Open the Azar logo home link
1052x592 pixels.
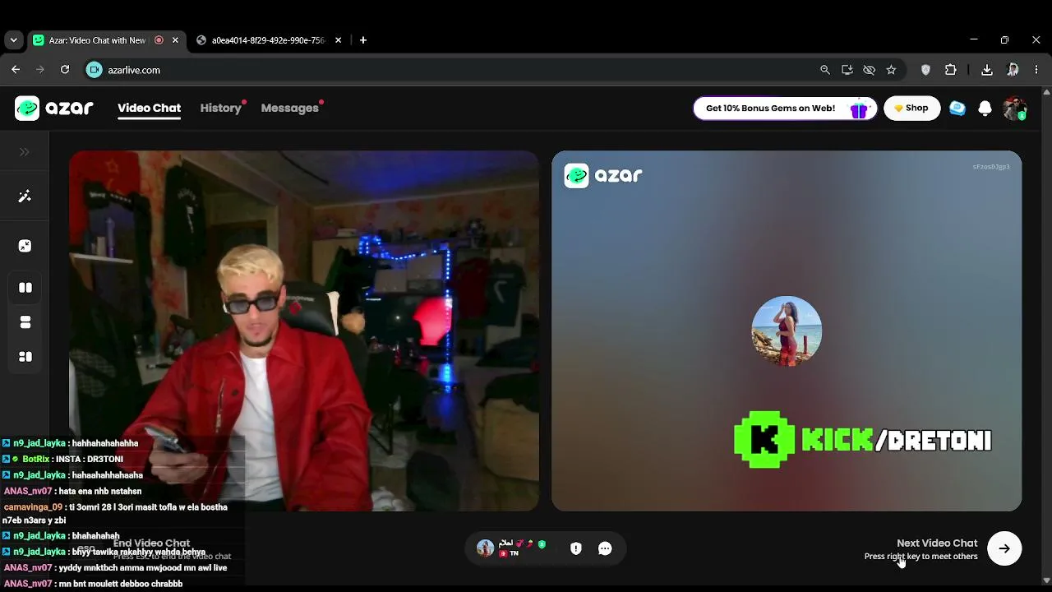click(x=54, y=108)
